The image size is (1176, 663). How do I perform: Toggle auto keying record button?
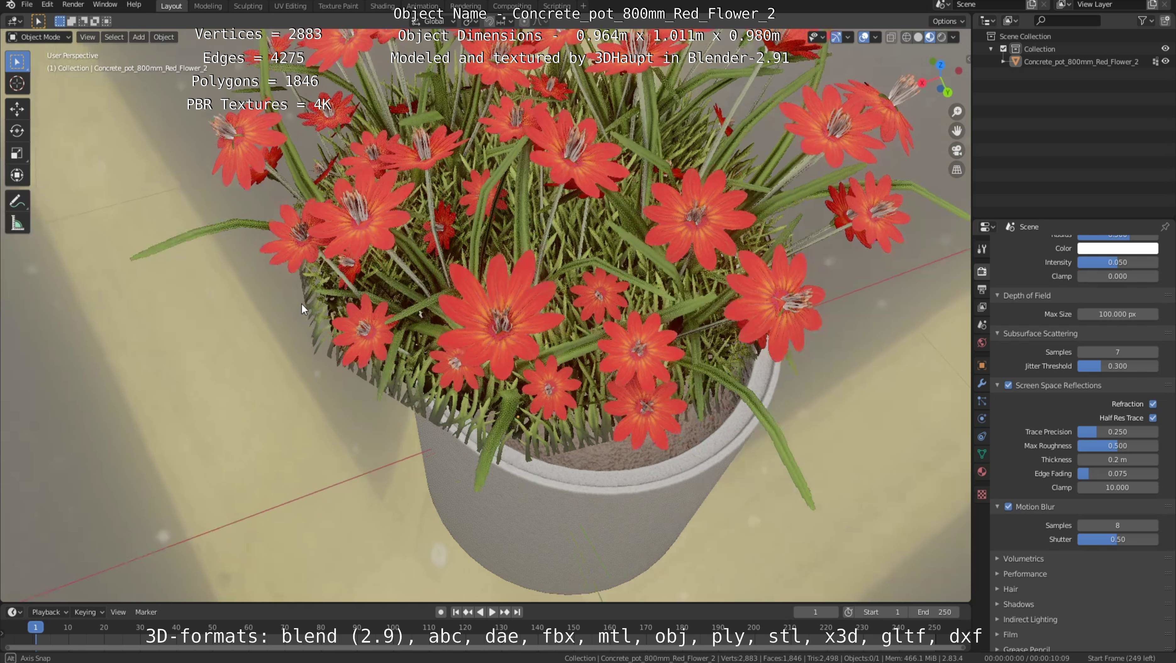pyautogui.click(x=441, y=612)
